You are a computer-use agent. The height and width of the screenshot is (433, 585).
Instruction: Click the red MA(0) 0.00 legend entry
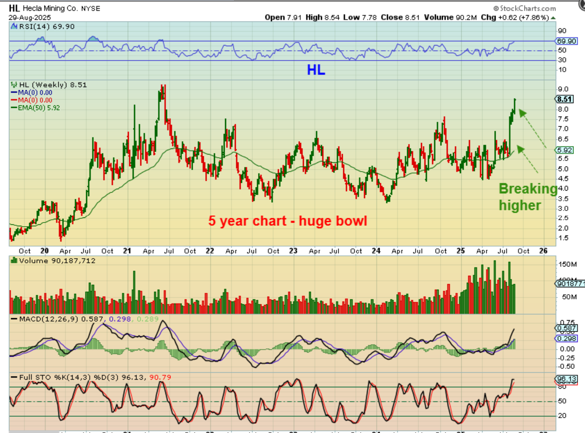[31, 100]
